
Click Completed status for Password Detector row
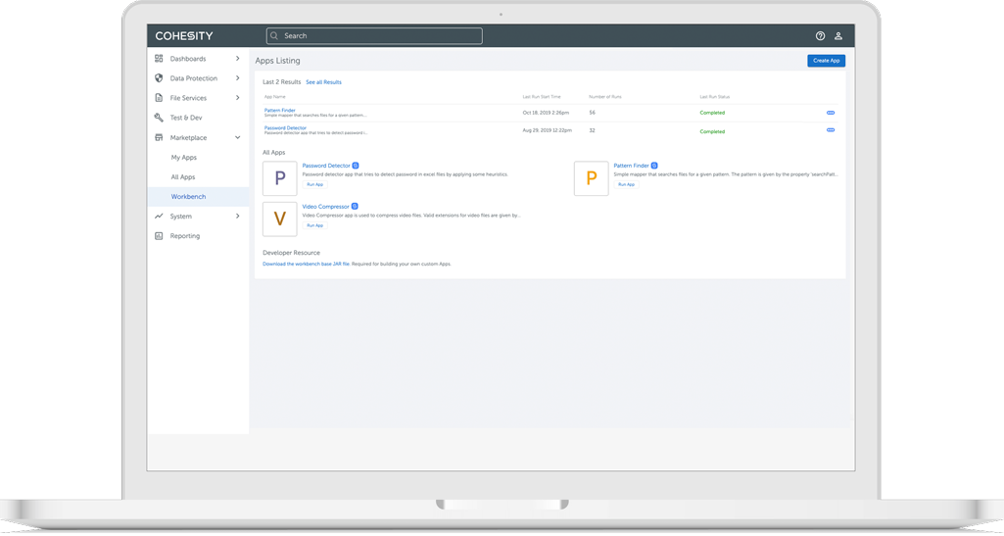click(x=712, y=131)
